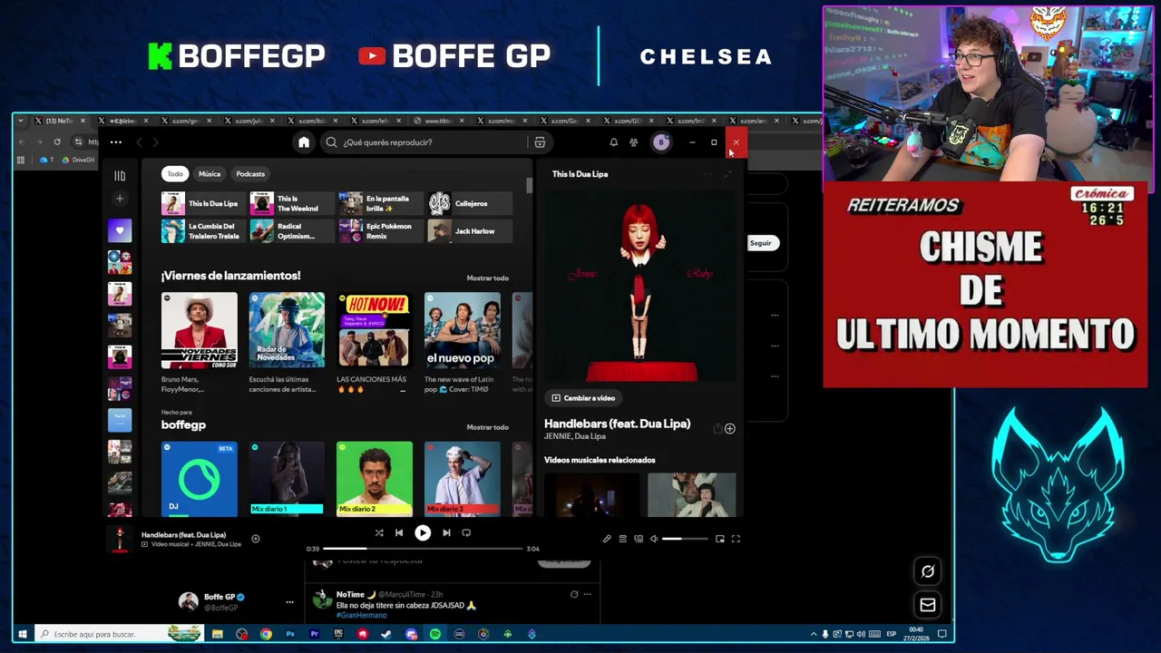
Task: Open En la pantalla brilla tile
Action: point(379,204)
